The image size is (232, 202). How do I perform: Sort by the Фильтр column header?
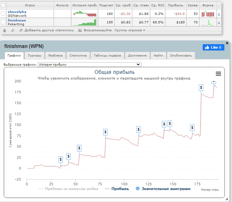(62, 5)
